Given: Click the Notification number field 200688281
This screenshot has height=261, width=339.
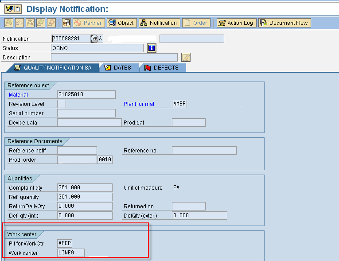Looking at the screenshot, I should coord(71,39).
